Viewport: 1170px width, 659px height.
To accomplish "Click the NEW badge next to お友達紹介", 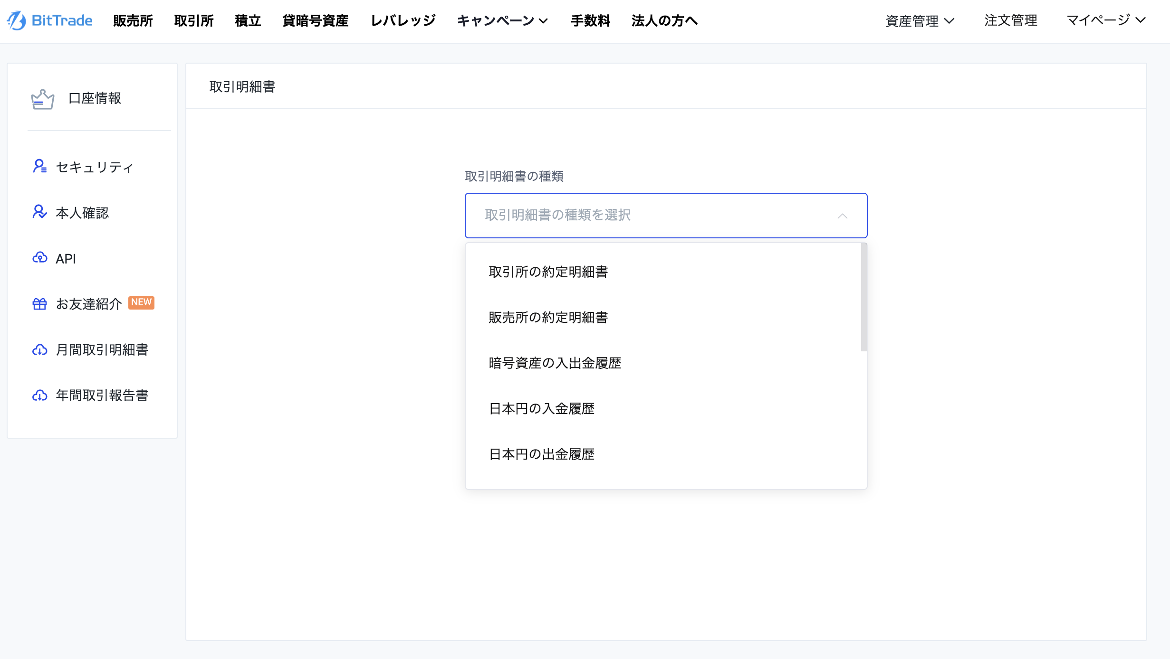I will click(x=141, y=302).
